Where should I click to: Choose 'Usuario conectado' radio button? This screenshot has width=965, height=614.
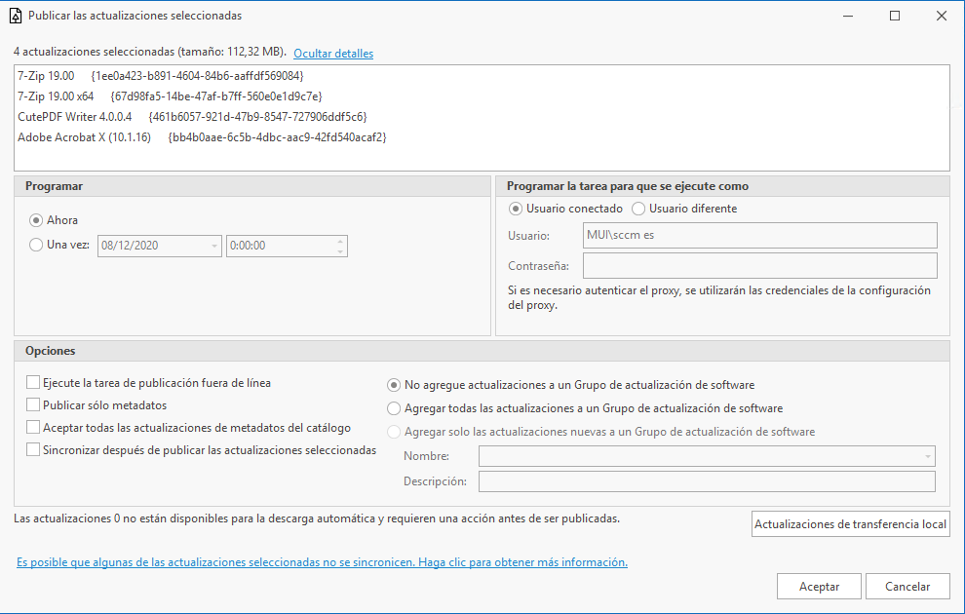517,209
